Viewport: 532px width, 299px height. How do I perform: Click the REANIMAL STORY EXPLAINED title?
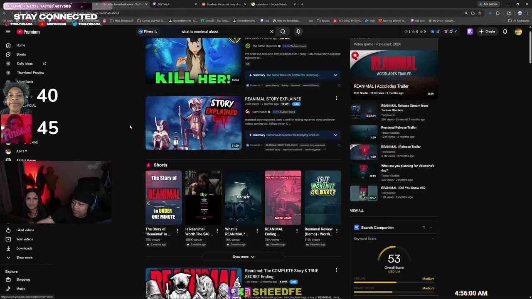click(273, 99)
